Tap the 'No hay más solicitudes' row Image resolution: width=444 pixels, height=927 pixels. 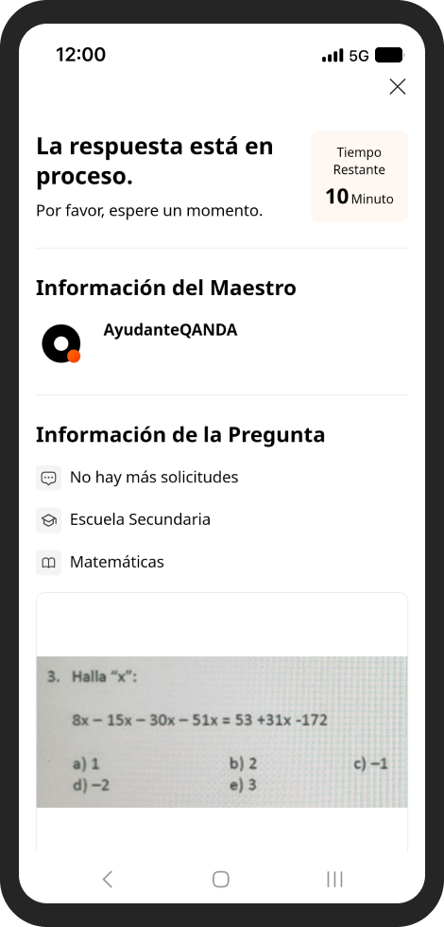[222, 478]
